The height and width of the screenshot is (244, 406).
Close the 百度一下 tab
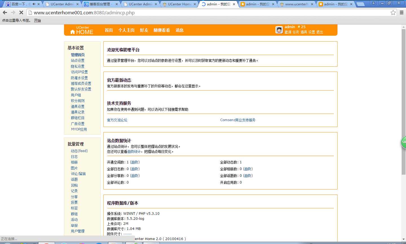[39, 4]
